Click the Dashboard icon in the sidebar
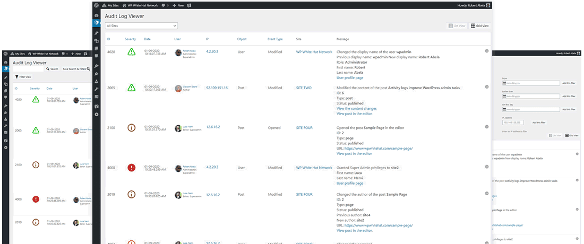This screenshot has width=584, height=244. coord(97,15)
